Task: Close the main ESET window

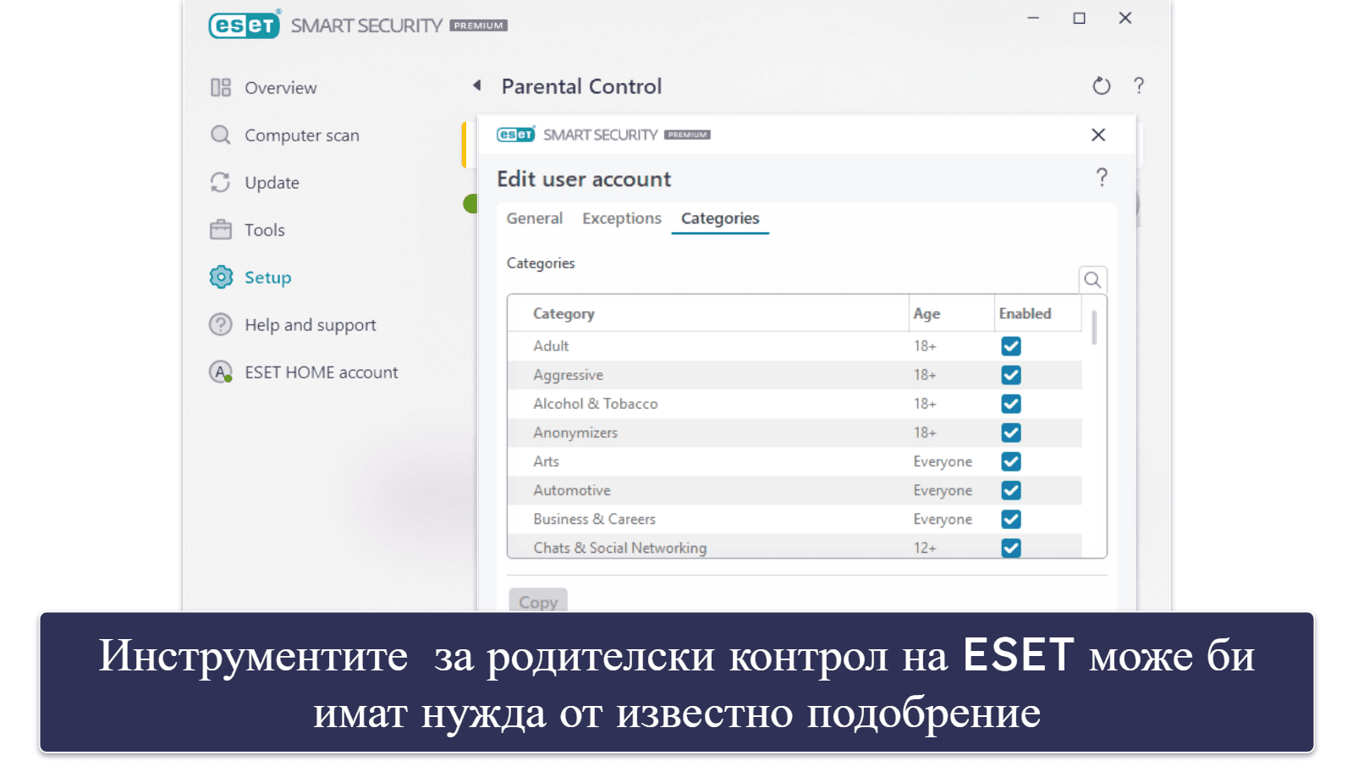Action: 1125,18
